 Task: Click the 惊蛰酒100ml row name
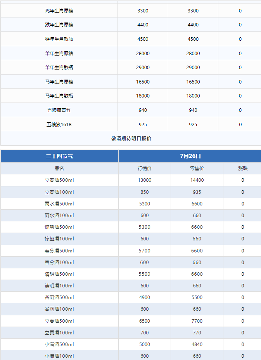(59, 239)
